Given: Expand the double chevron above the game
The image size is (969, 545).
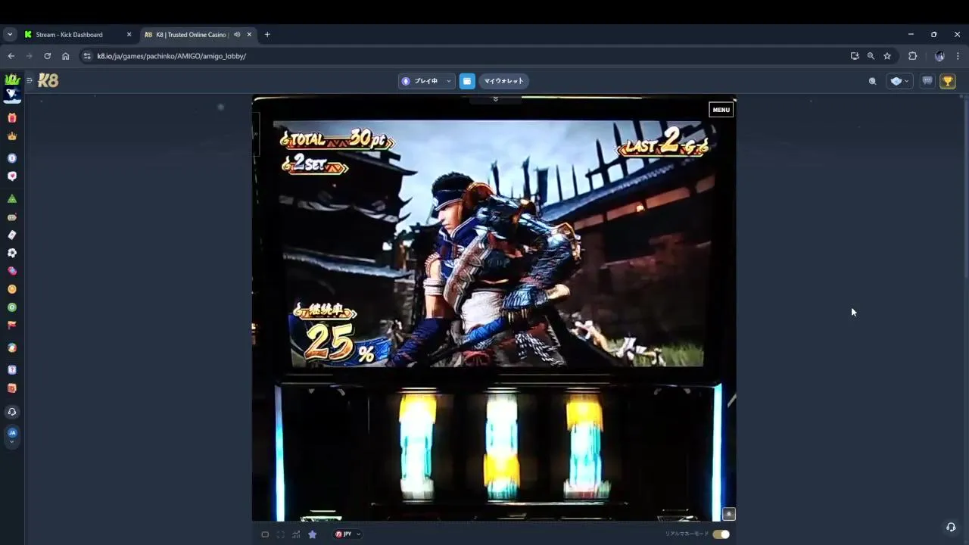Looking at the screenshot, I should [x=495, y=99].
